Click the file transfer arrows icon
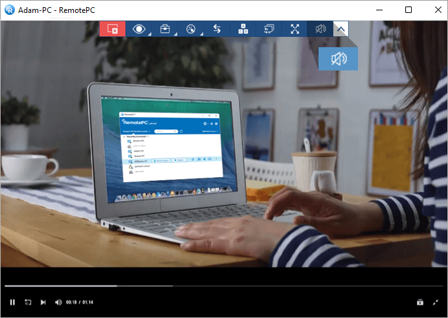 pos(217,29)
